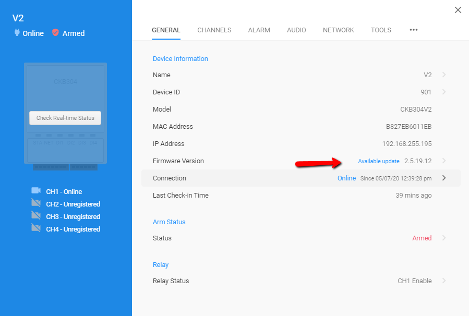The width and height of the screenshot is (469, 316).
Task: Click the red Armed status value
Action: coord(422,238)
